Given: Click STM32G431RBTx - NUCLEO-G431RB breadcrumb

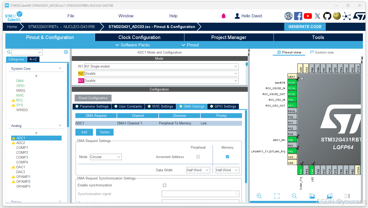Looking at the screenshot, I should point(61,27).
